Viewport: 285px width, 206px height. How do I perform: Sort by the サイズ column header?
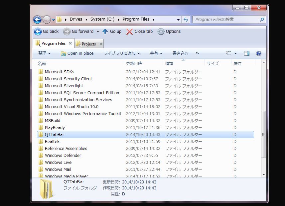click(218, 64)
